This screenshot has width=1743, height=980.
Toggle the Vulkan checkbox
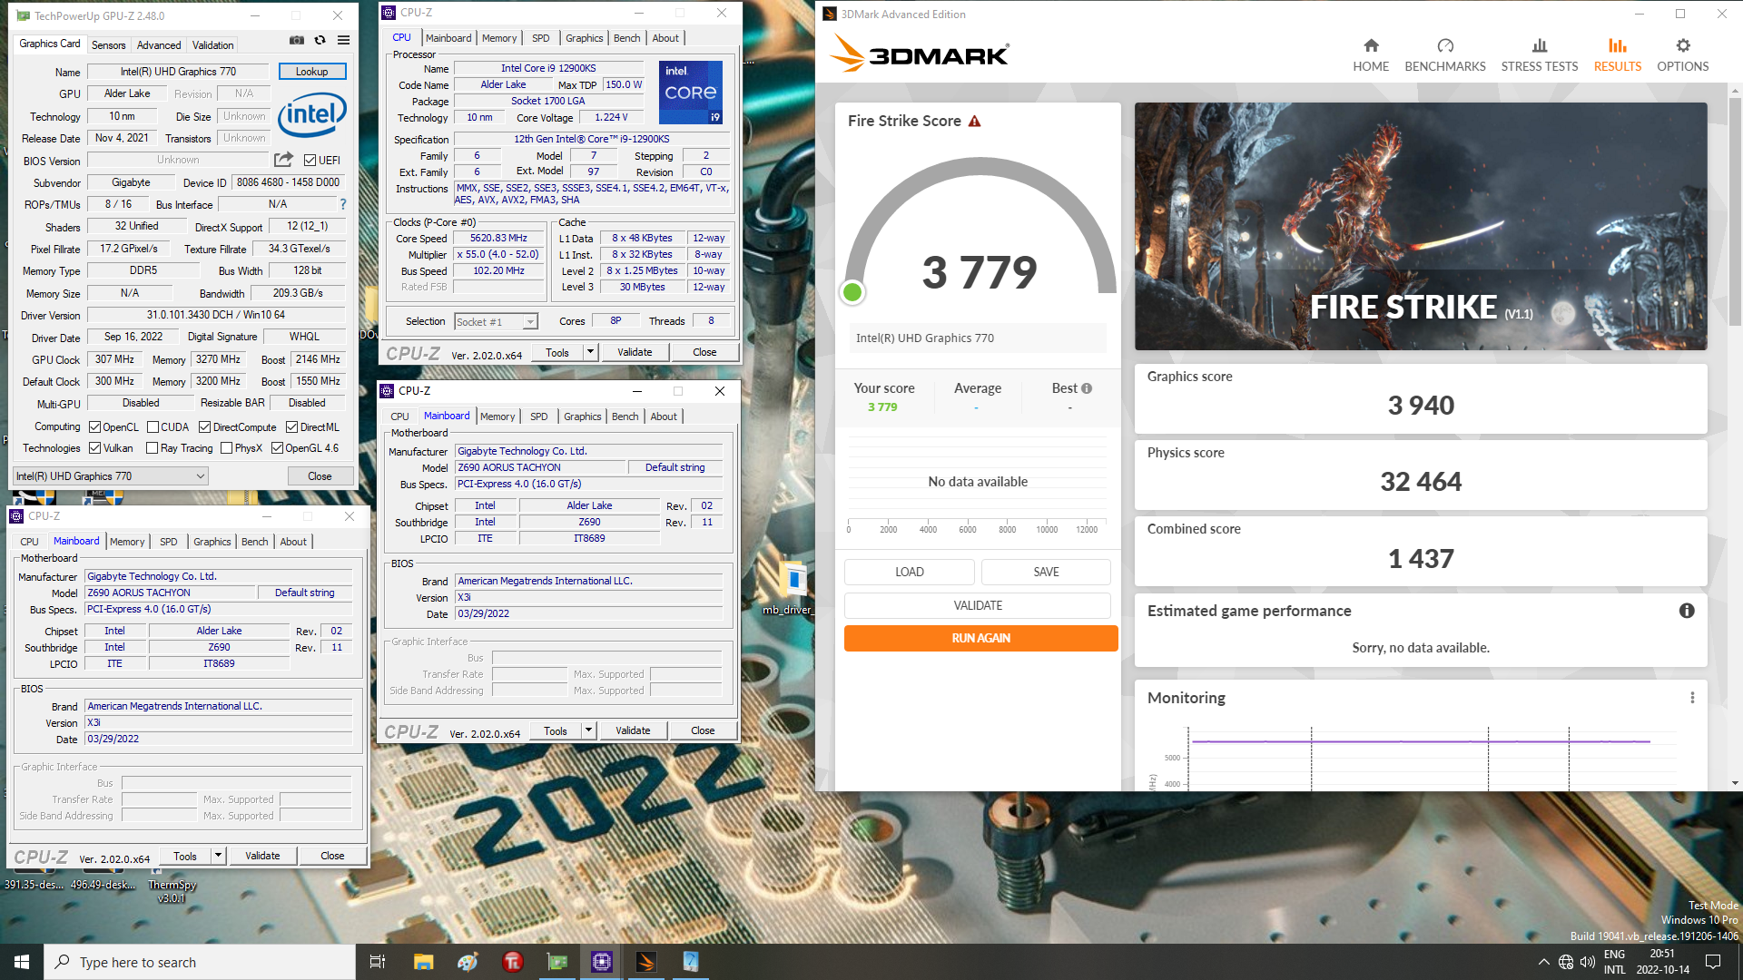click(x=94, y=448)
